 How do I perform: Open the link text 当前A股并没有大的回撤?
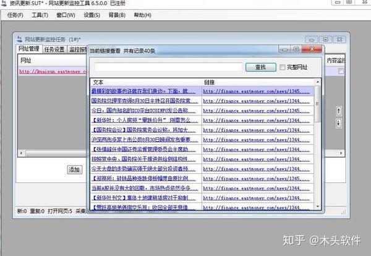(x=144, y=188)
